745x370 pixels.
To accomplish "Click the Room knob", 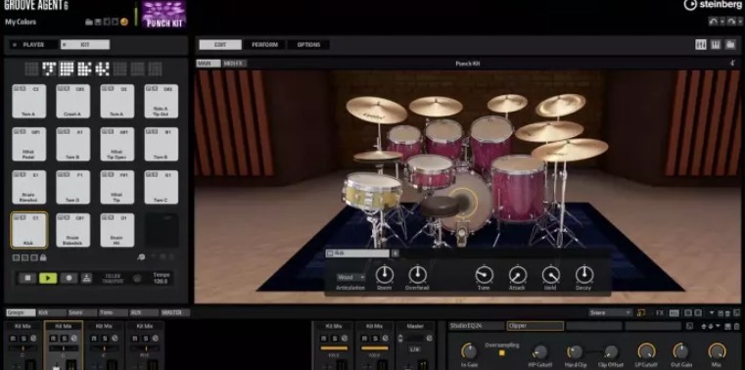I will tap(385, 274).
